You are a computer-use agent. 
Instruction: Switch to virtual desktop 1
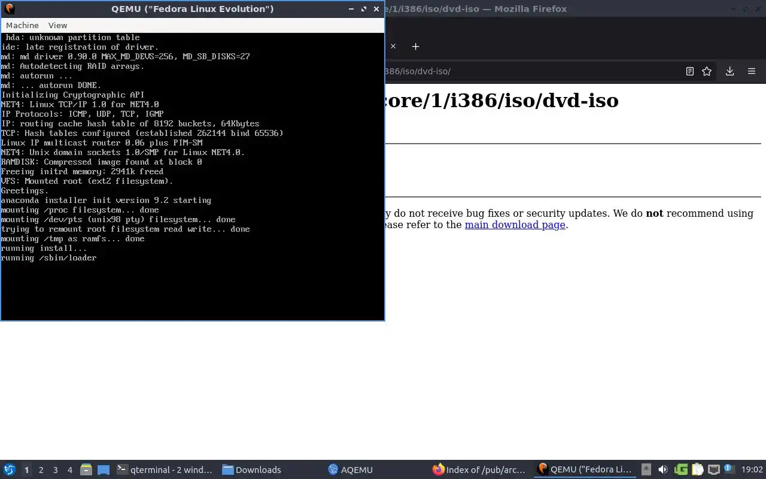click(x=26, y=470)
